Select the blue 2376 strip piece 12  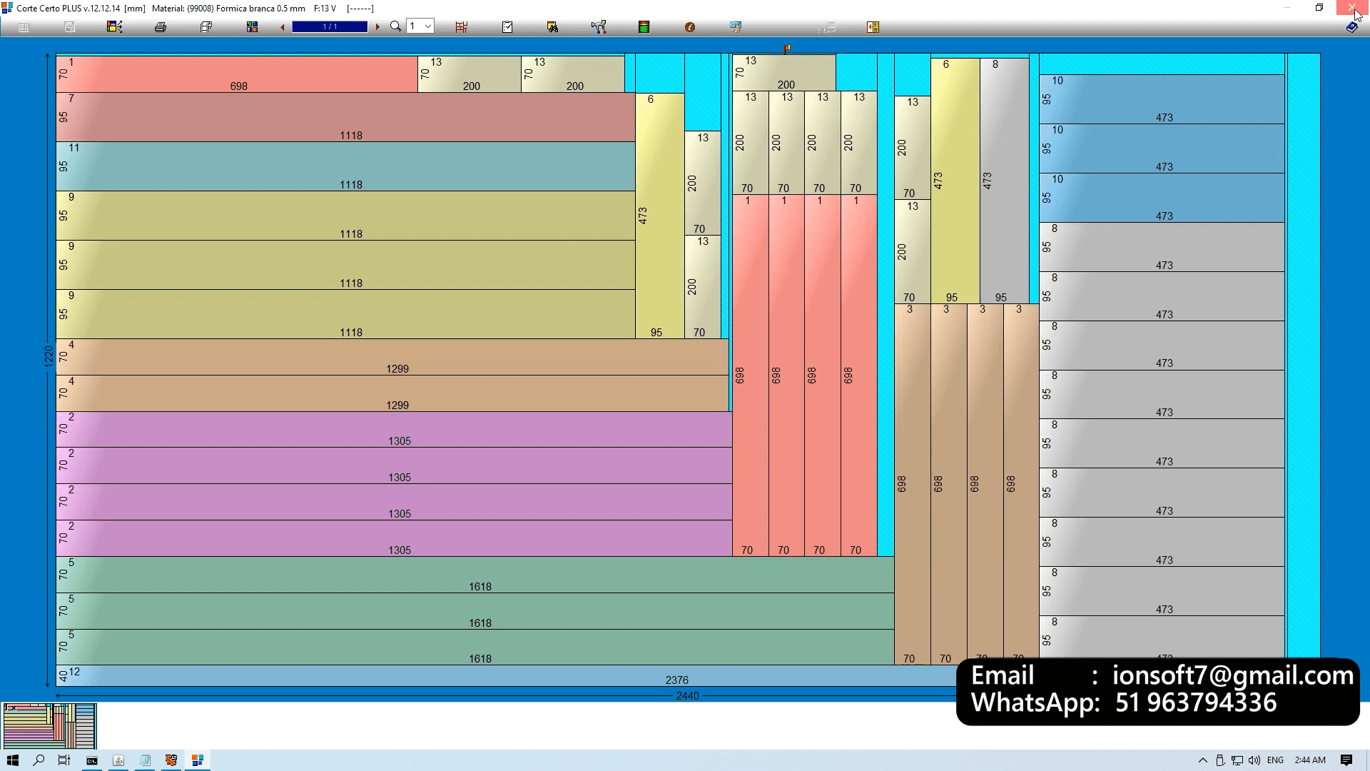pos(499,676)
